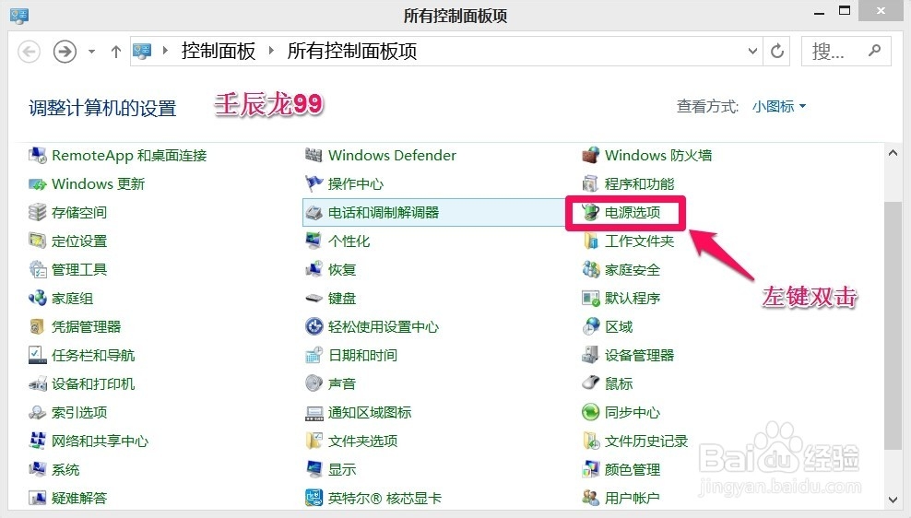
Task: Expand the address bar history dropdown
Action: click(x=752, y=51)
